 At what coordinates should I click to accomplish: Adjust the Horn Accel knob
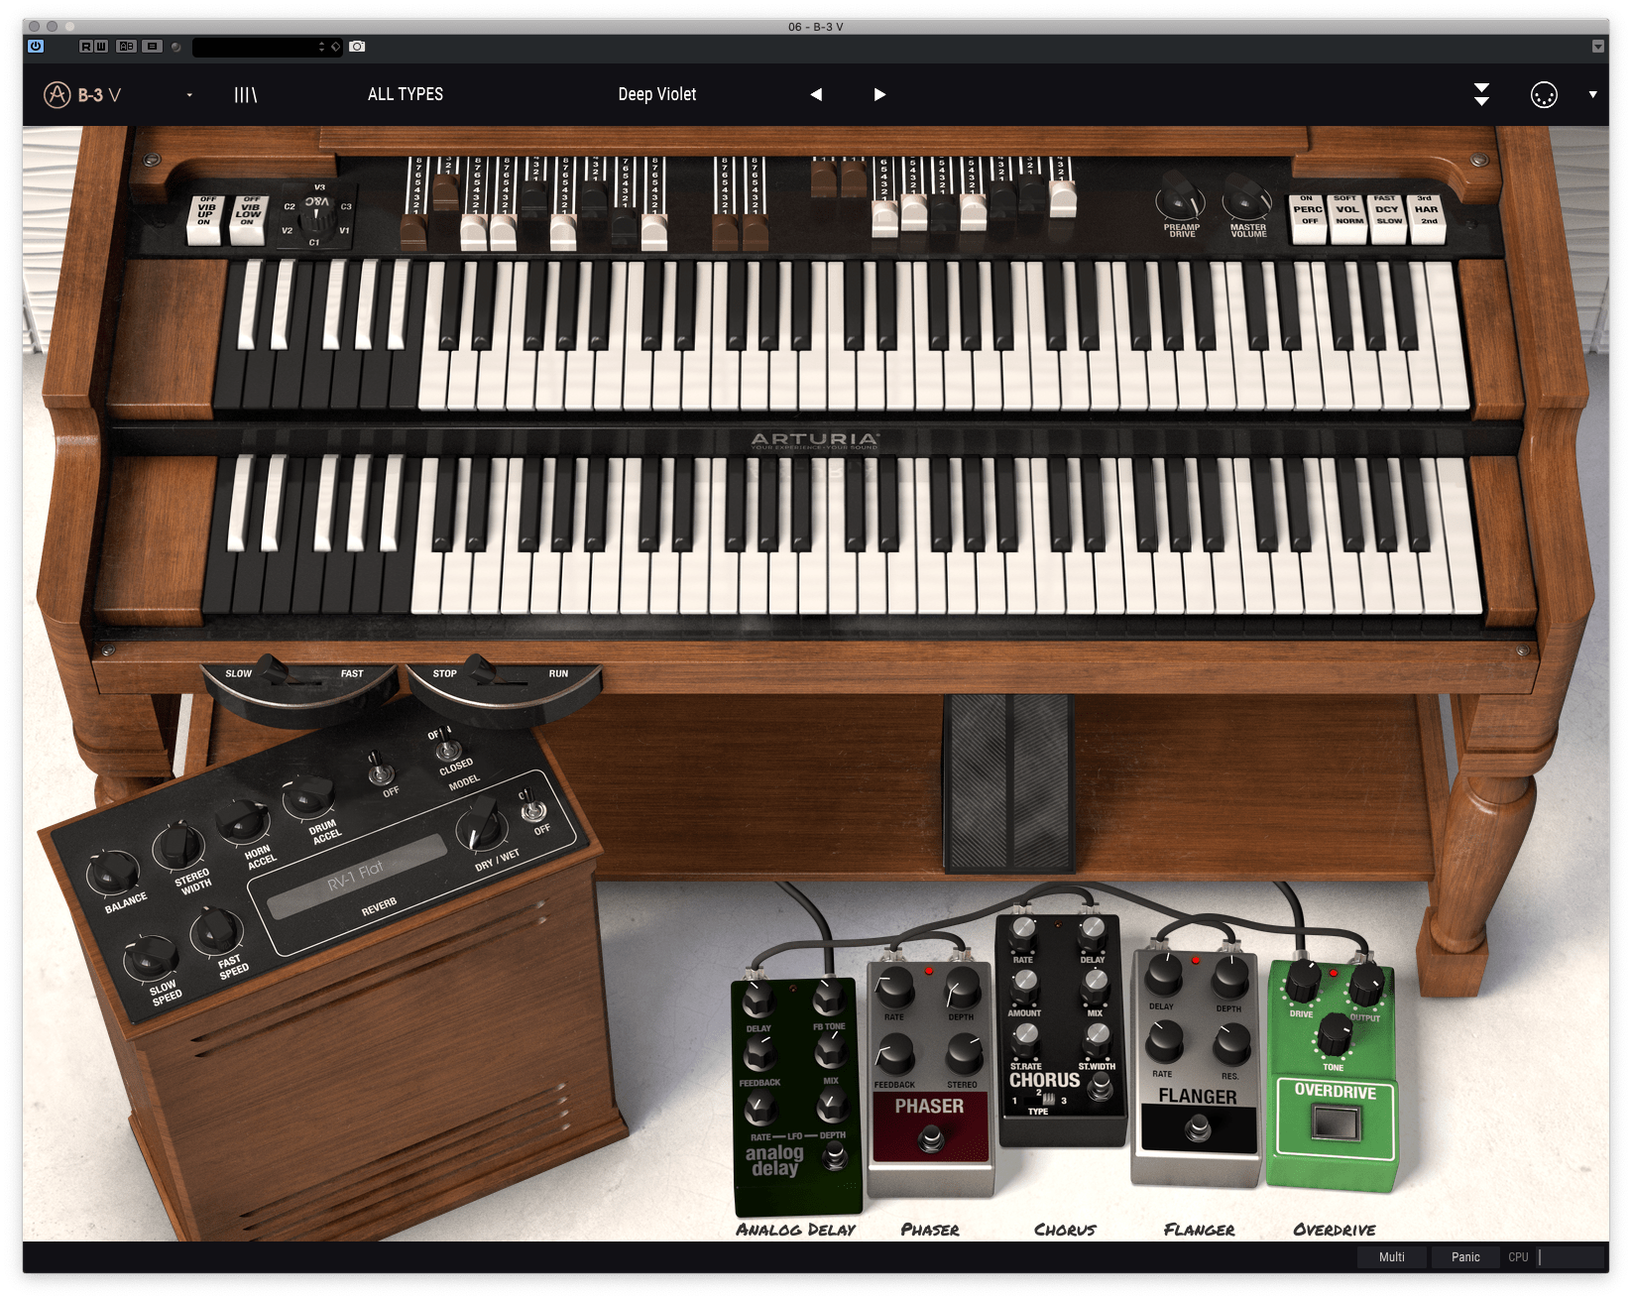242,820
